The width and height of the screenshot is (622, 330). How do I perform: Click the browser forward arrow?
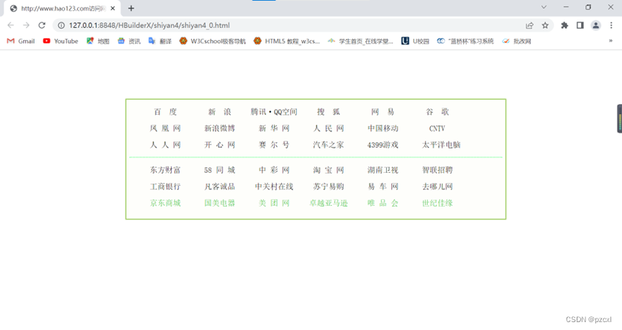[x=26, y=25]
